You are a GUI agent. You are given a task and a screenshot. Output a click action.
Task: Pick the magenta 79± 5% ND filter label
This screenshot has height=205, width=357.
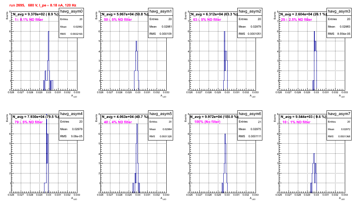pyautogui.click(x=29, y=122)
